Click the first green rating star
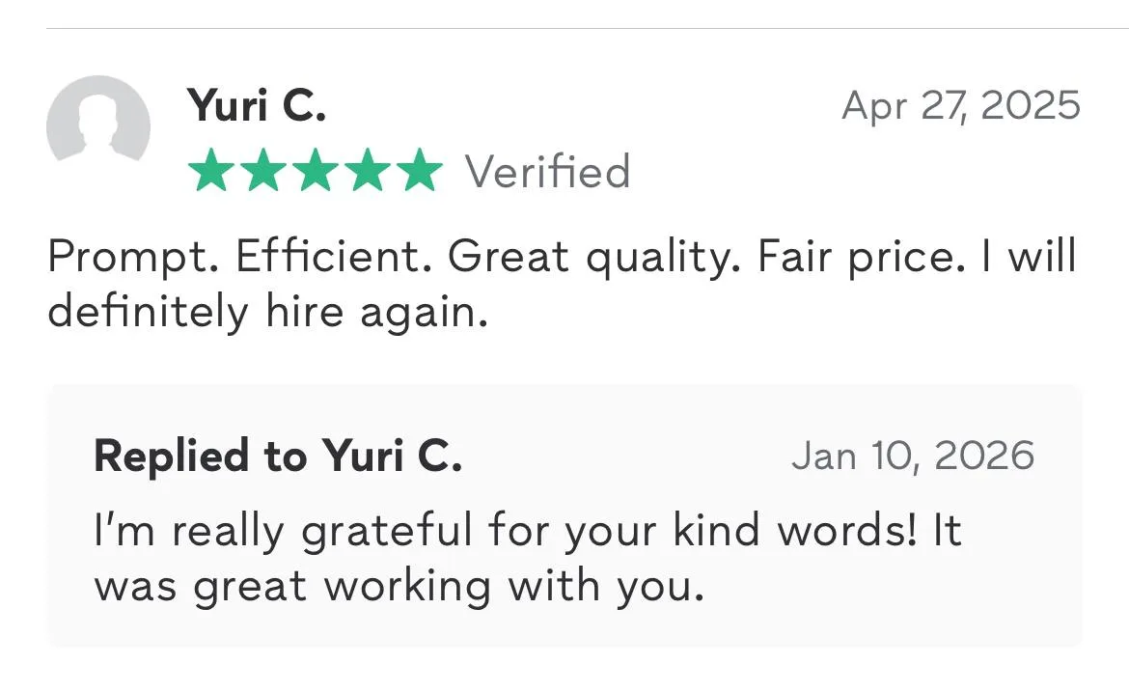 [211, 172]
